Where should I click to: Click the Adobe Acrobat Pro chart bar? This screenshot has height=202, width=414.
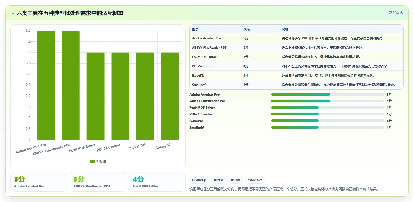tap(46, 85)
